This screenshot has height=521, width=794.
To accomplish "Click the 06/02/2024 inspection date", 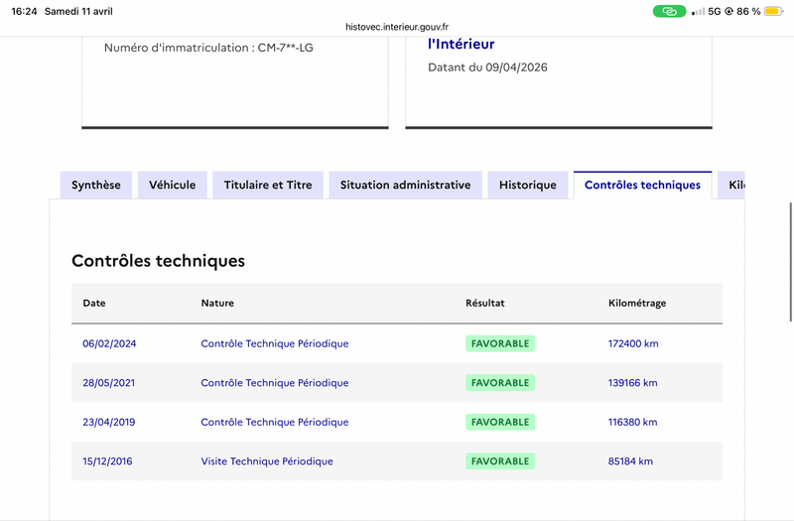I will (x=109, y=343).
